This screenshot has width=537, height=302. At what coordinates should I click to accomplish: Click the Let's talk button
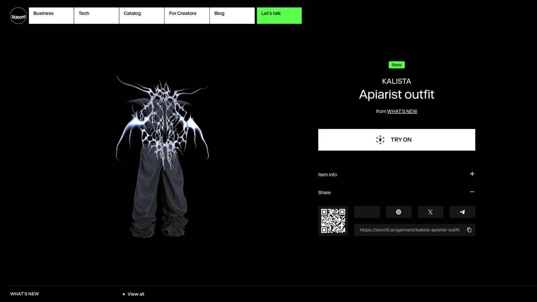(279, 16)
